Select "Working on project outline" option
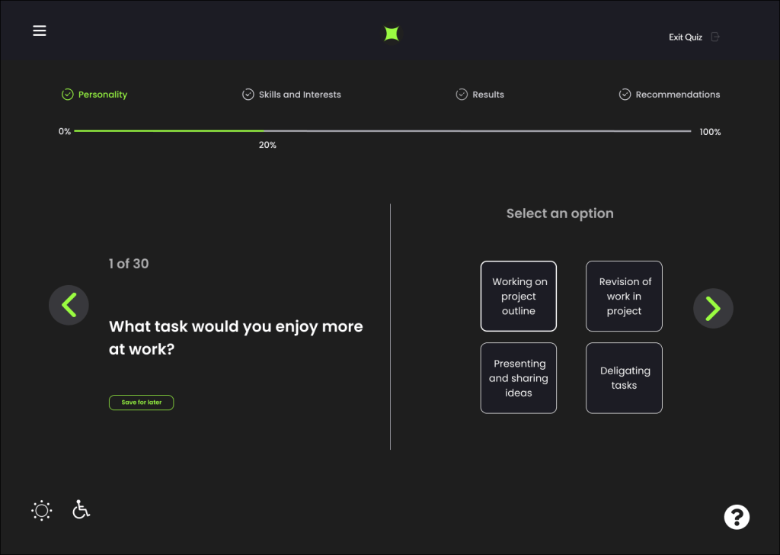Screen dimensions: 780x555 click(518, 297)
